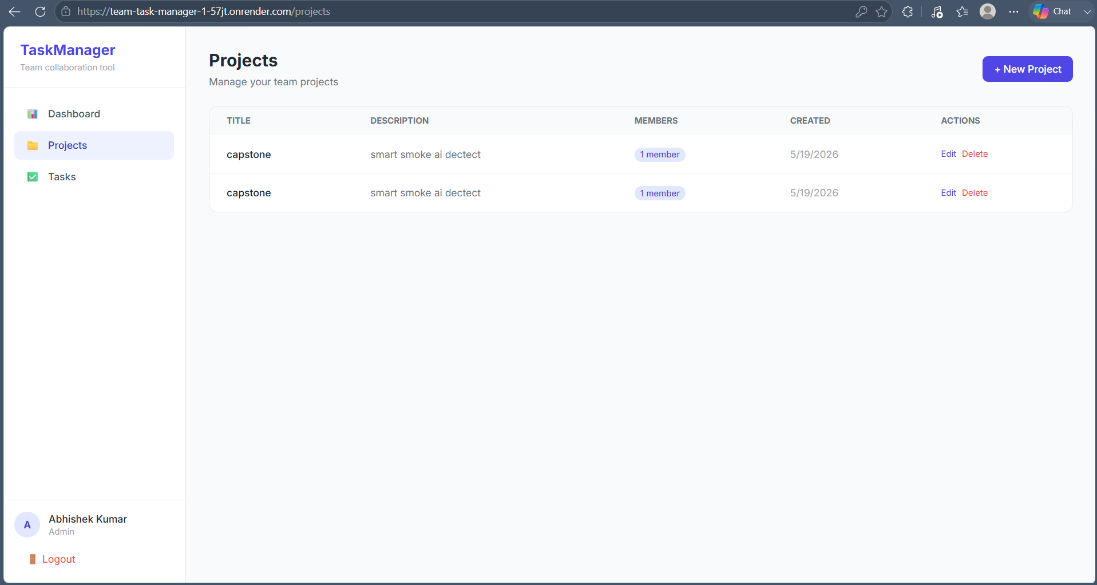
Task: Expand chevron next to Chat
Action: point(1087,11)
